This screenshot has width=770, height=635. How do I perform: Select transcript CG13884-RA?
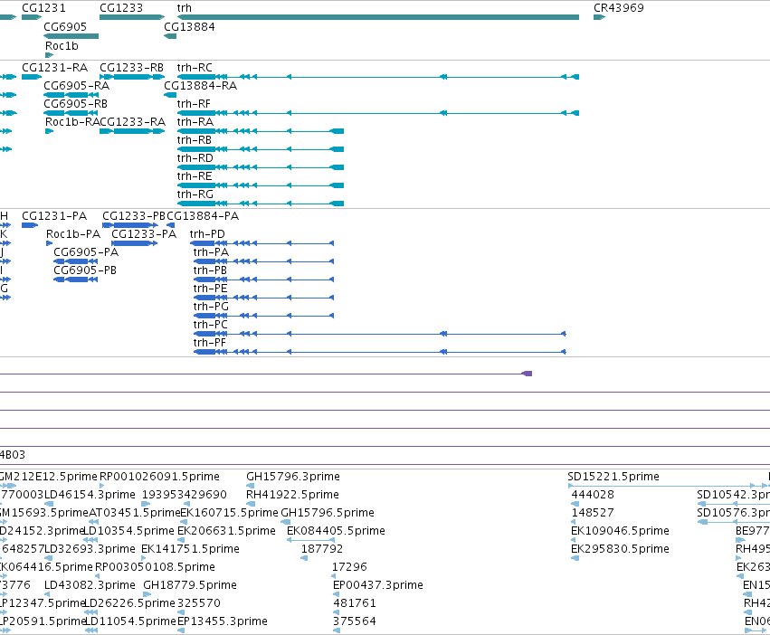(x=200, y=86)
